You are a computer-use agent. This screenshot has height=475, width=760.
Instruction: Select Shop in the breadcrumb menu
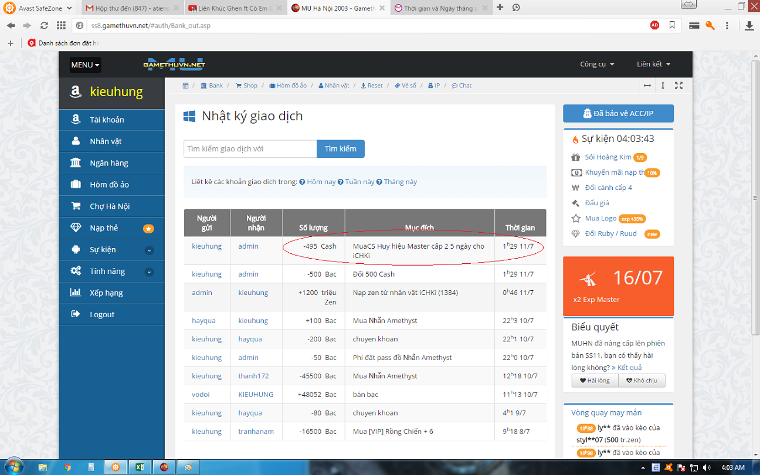pyautogui.click(x=247, y=86)
